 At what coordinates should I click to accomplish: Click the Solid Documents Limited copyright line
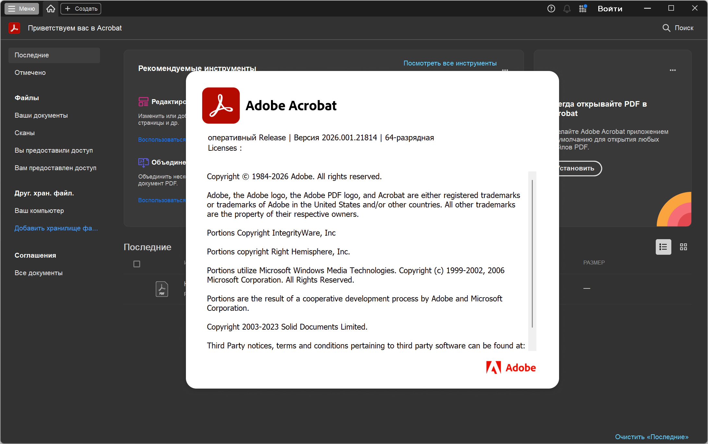[x=287, y=327]
